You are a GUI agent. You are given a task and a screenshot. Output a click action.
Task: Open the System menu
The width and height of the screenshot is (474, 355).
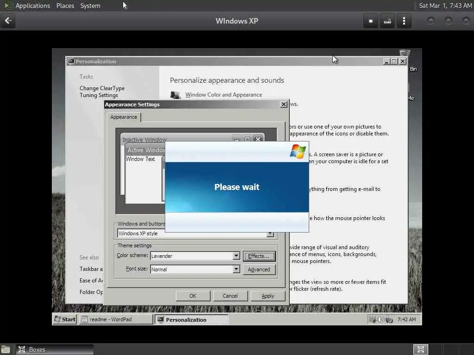click(90, 6)
